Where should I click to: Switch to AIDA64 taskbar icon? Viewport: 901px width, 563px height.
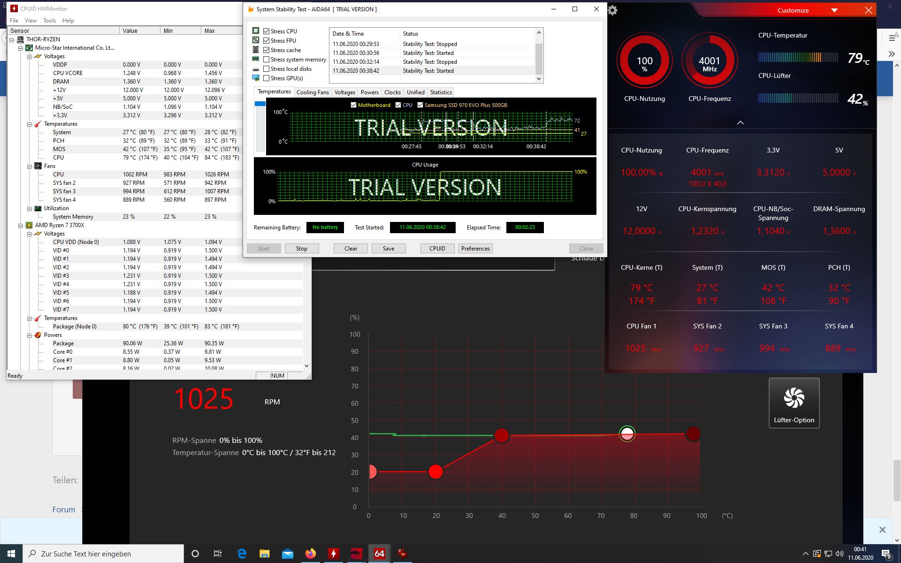(379, 554)
